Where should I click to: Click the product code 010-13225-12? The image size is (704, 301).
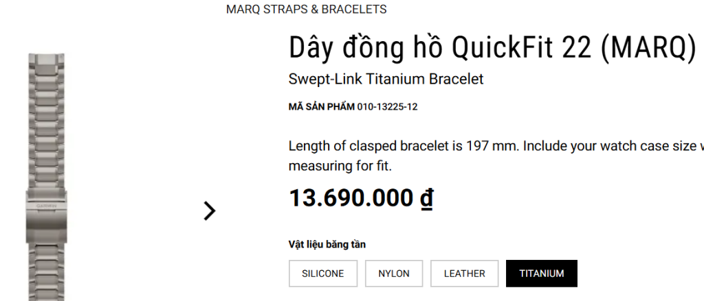pyautogui.click(x=388, y=107)
